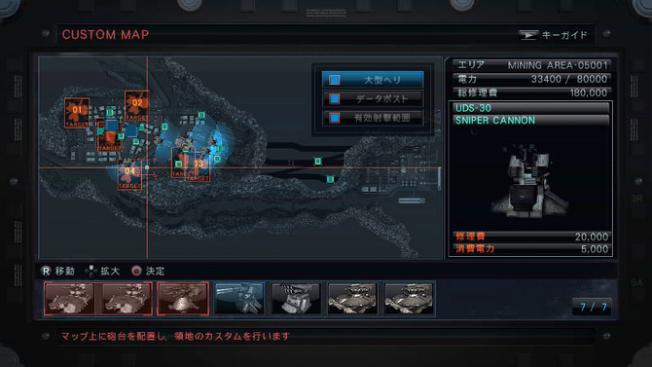
Task: Select the 04 TARGET marker on map
Action: click(x=129, y=175)
